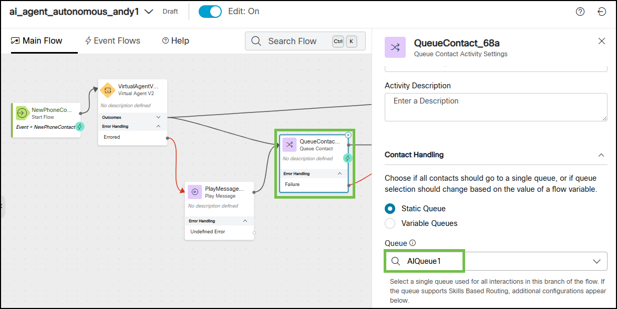Click the info icon next to Queue label
Image resolution: width=617 pixels, height=309 pixels.
coord(413,243)
